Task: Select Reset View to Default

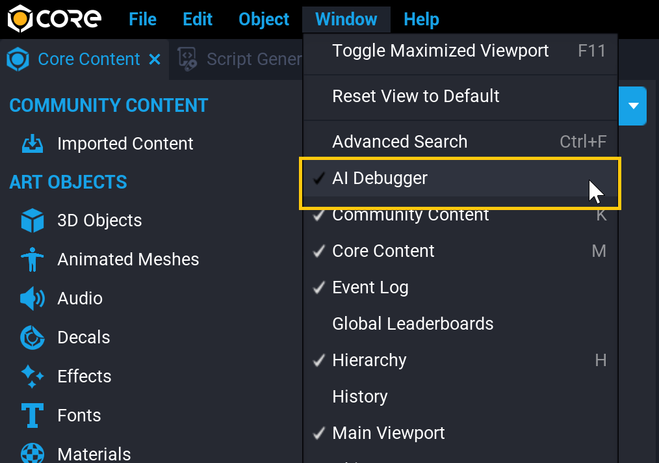Action: click(x=415, y=96)
